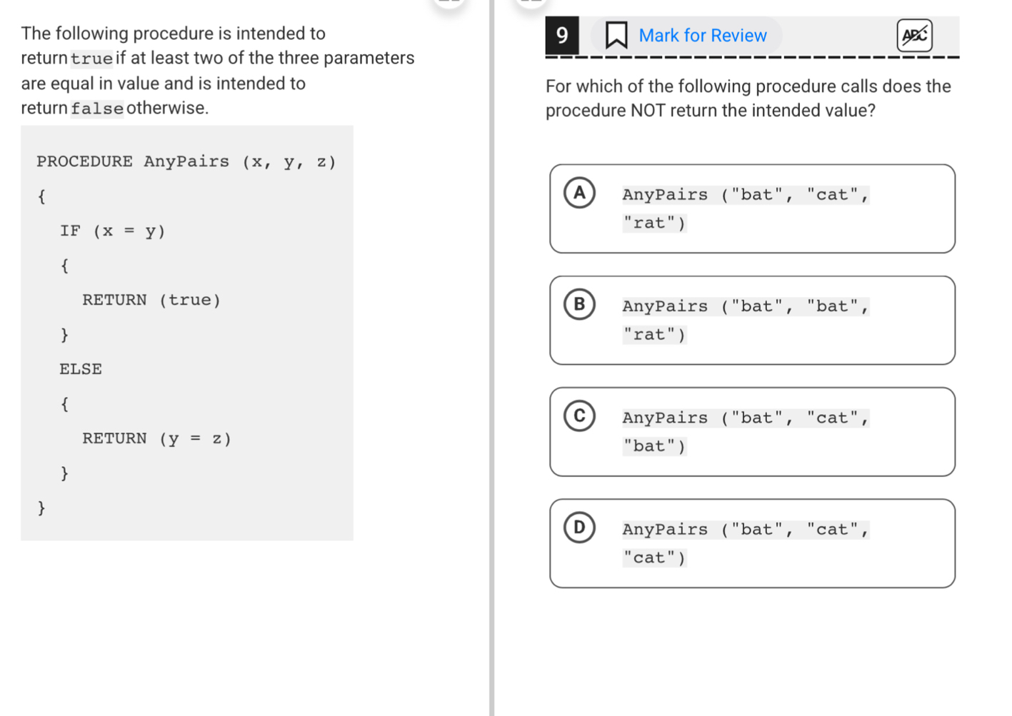Choose the AnyPairs bat, cat, cat option text

click(x=745, y=543)
